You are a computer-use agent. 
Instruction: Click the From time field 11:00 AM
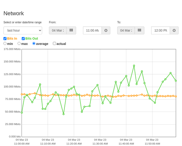pos(92,30)
